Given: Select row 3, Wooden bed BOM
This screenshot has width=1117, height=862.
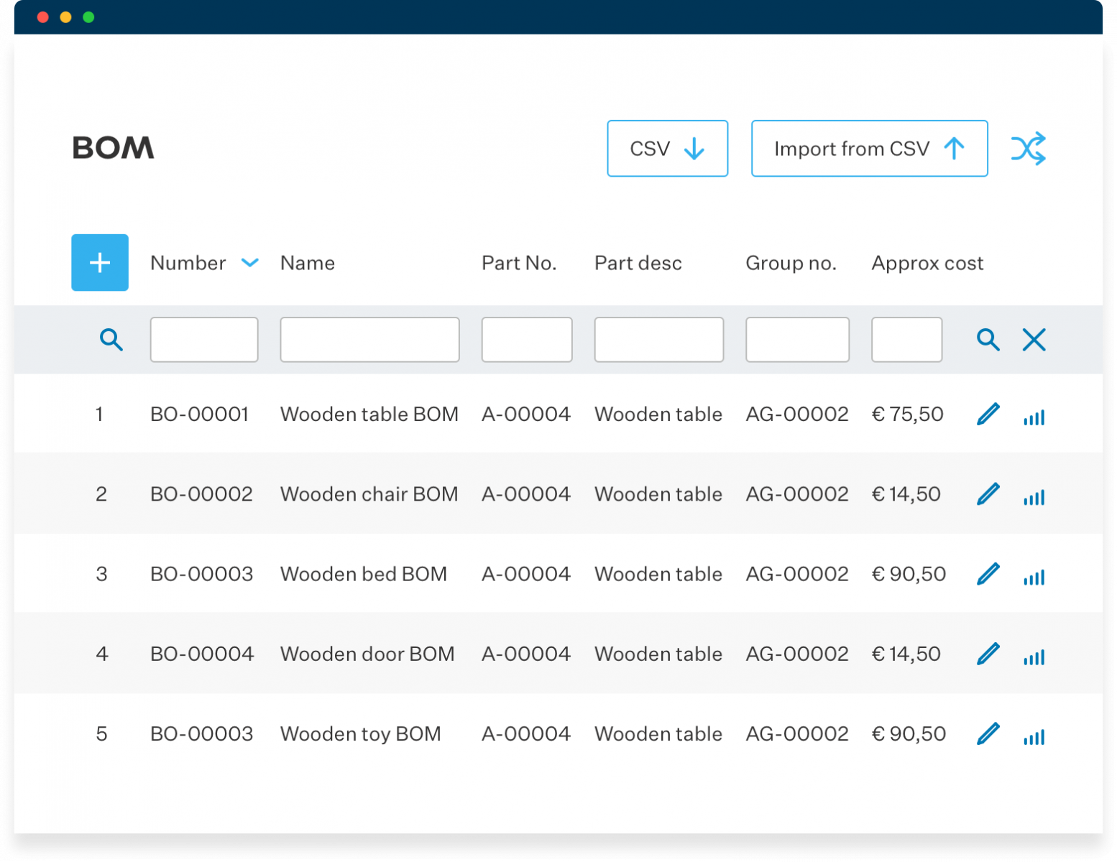Looking at the screenshot, I should [364, 574].
